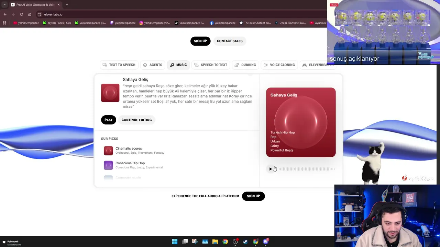Click the Voice Cloning tab icon
The height and width of the screenshot is (247, 440).
(x=266, y=65)
